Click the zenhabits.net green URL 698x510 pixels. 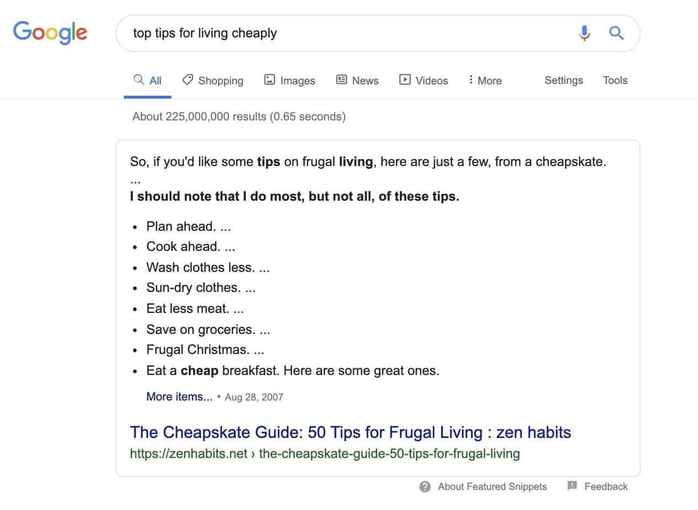point(325,454)
